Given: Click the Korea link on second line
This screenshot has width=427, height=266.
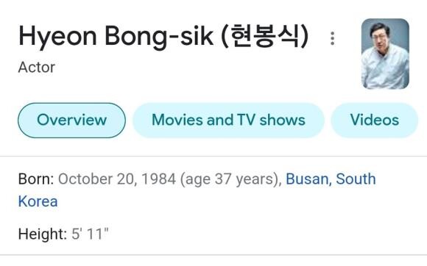Looking at the screenshot, I should [38, 201].
